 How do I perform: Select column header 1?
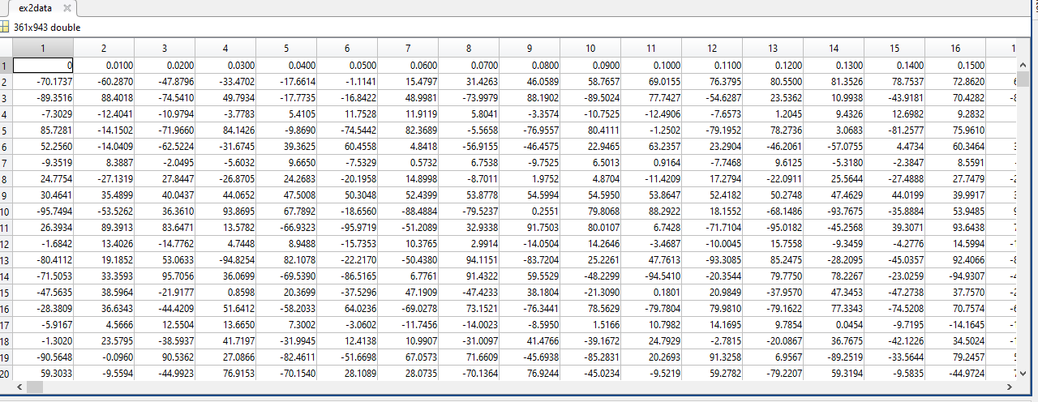pos(44,49)
